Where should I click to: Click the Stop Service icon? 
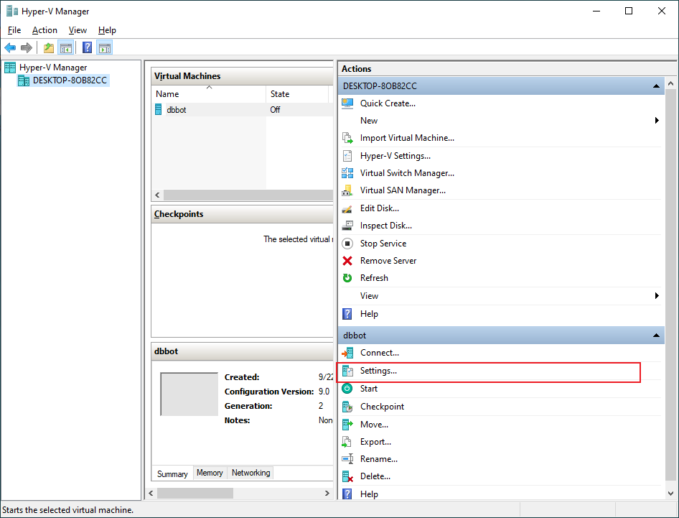coord(347,244)
